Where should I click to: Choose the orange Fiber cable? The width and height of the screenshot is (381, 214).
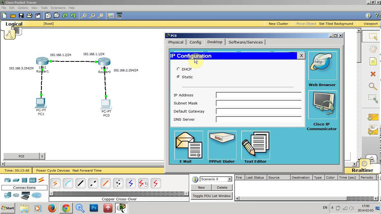pyautogui.click(x=105, y=184)
